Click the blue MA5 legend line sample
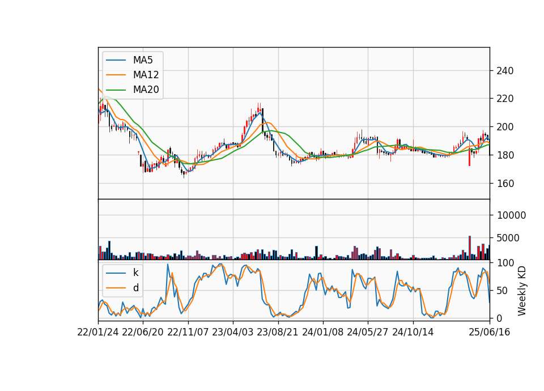 116,60
